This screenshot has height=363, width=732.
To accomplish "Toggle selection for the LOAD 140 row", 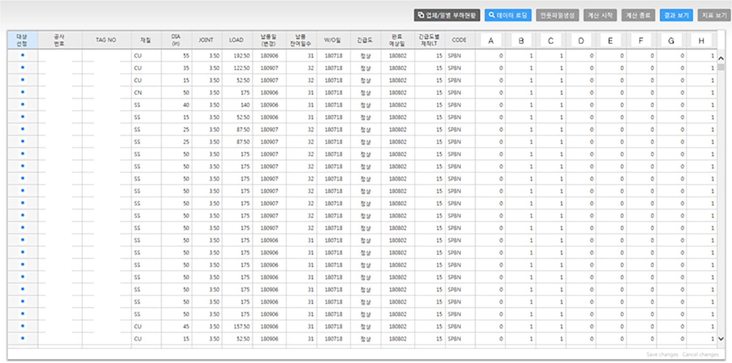I will [23, 105].
